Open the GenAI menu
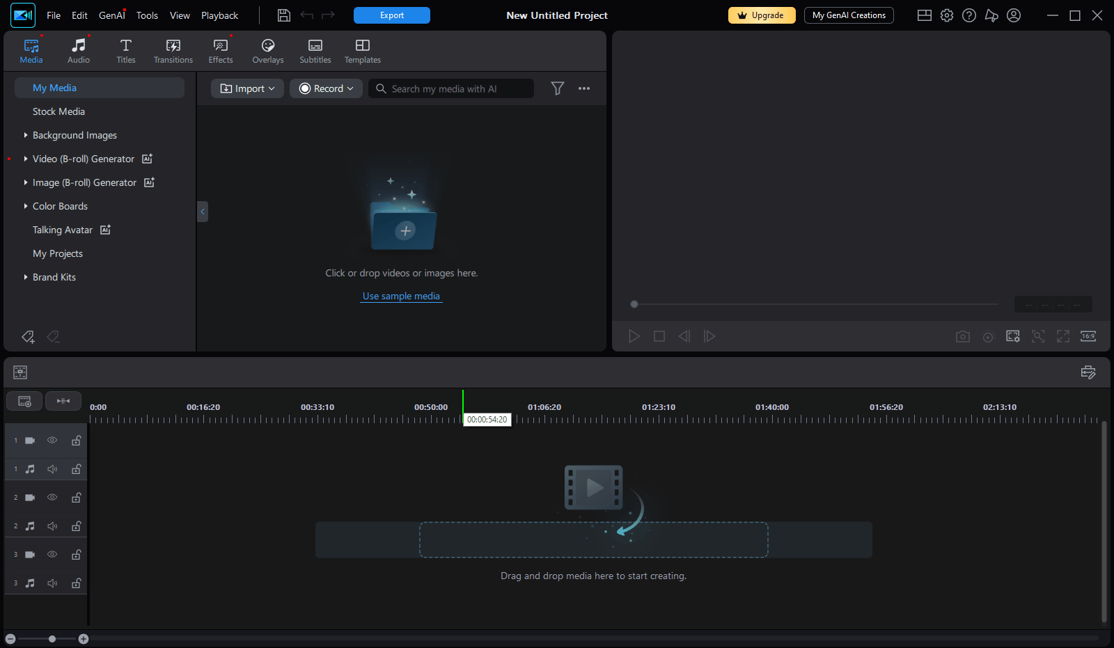The image size is (1114, 648). [x=111, y=15]
